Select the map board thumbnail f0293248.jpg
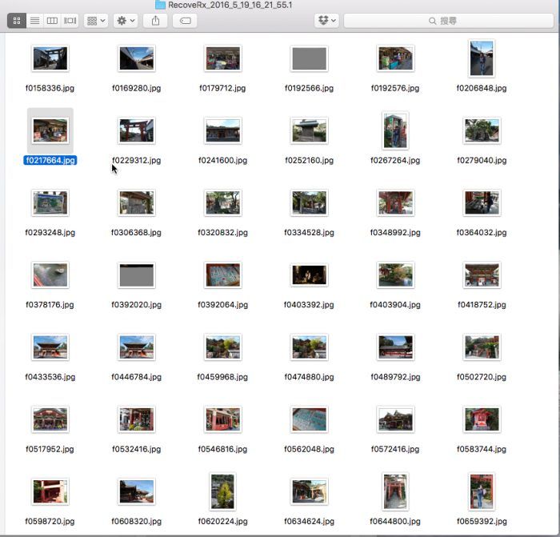The height and width of the screenshot is (537, 560). point(50,202)
